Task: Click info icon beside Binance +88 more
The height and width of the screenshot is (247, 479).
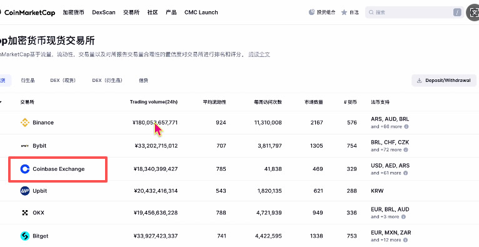Action: click(x=406, y=126)
